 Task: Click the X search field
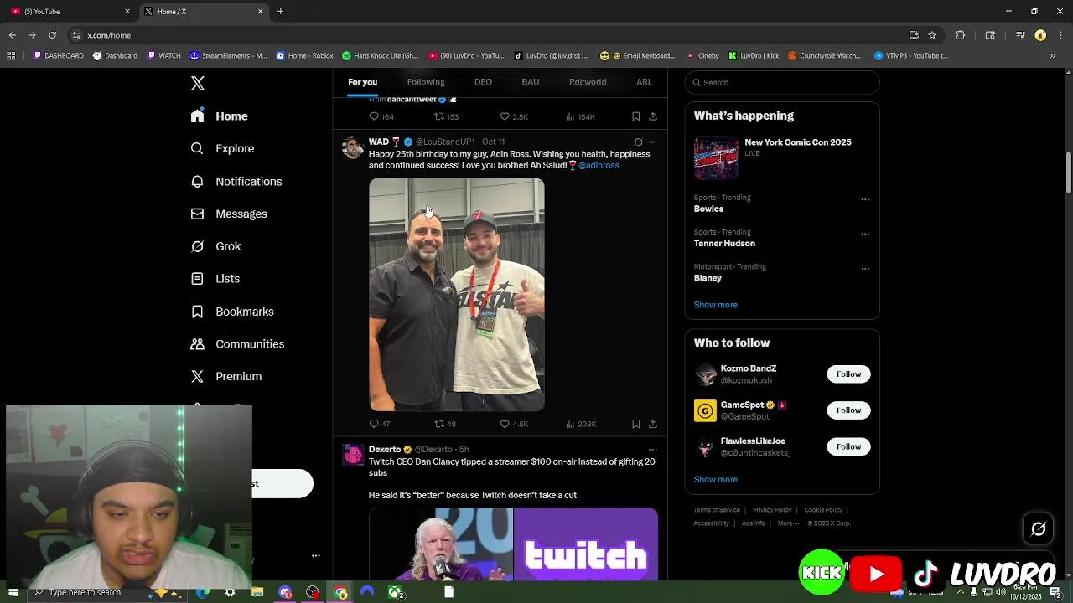782,82
